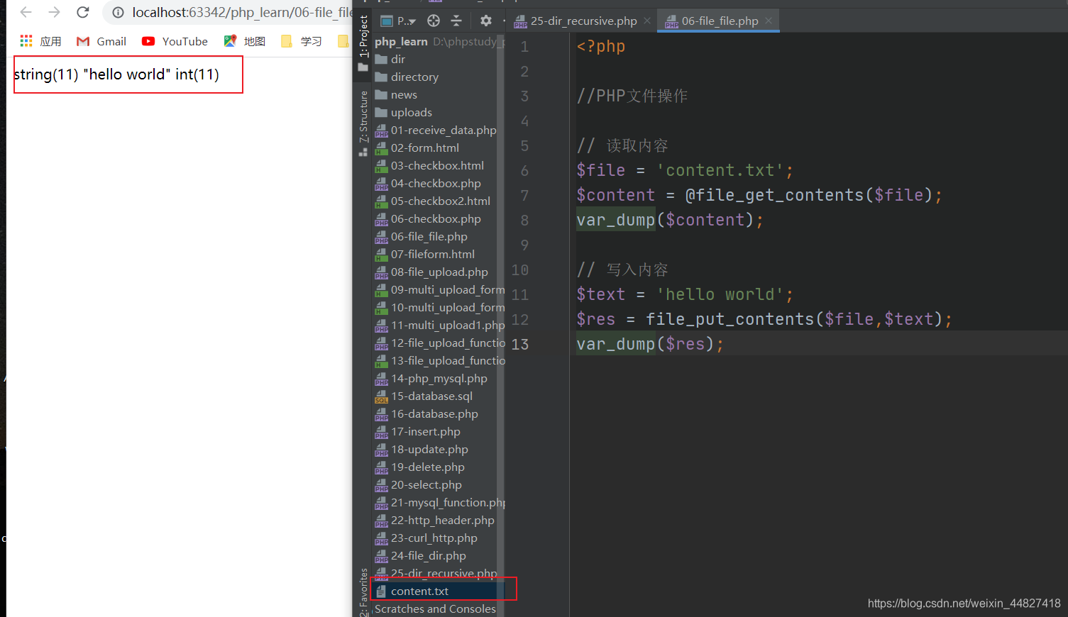1068x617 pixels.
Task: Select 10-multi_upload_form file
Action: (440, 307)
